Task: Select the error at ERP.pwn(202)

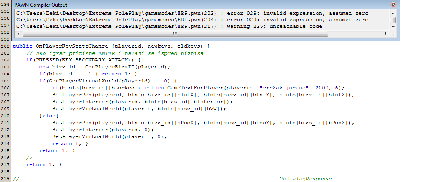Action: coord(192,14)
